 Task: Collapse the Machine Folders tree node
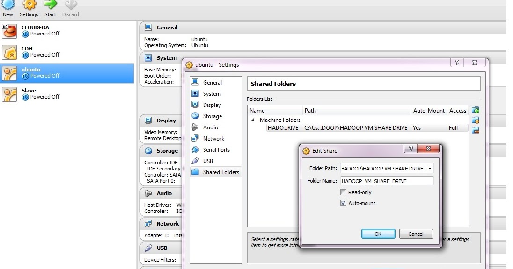(x=253, y=120)
